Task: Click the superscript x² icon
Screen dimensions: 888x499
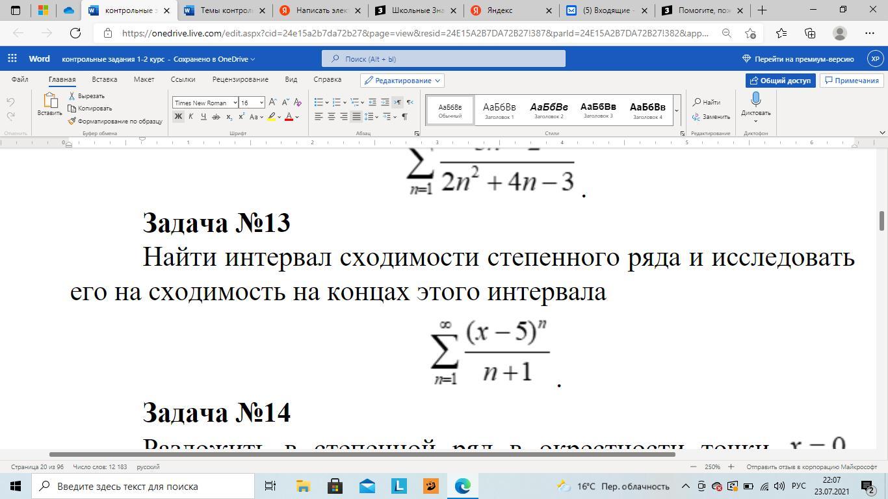Action: 241,117
